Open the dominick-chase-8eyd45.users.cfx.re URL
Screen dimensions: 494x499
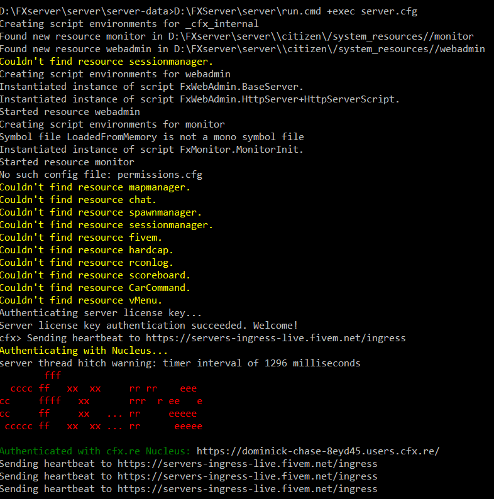coord(318,451)
